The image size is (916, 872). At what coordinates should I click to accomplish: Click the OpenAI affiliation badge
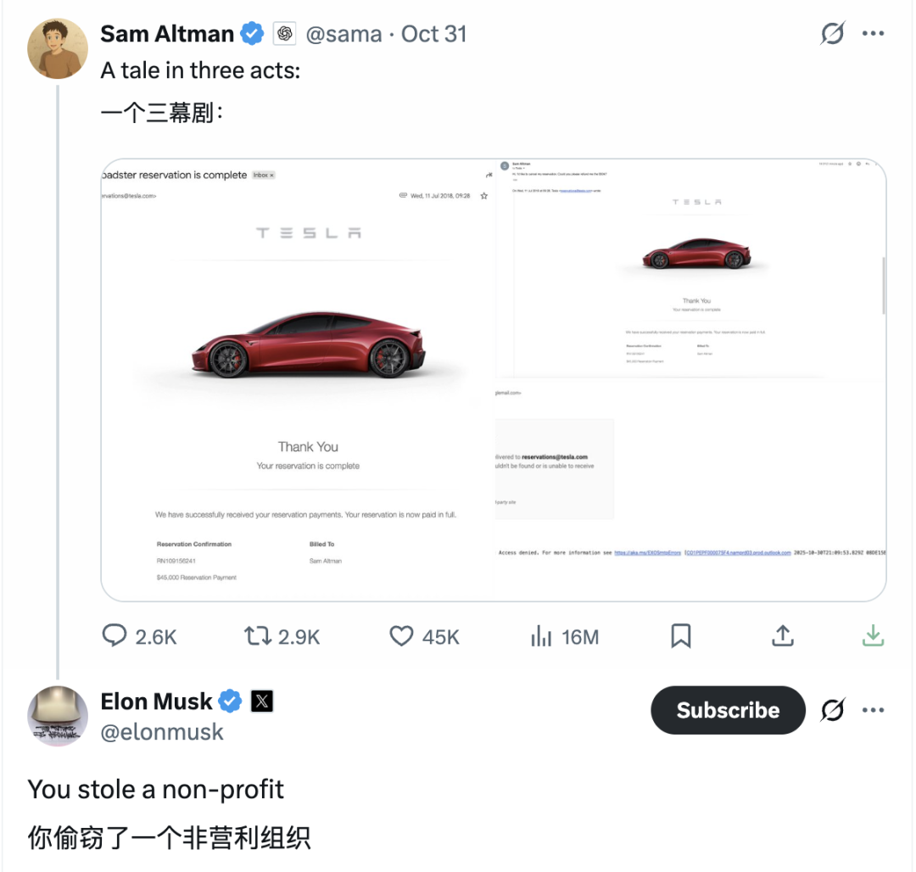(x=284, y=34)
